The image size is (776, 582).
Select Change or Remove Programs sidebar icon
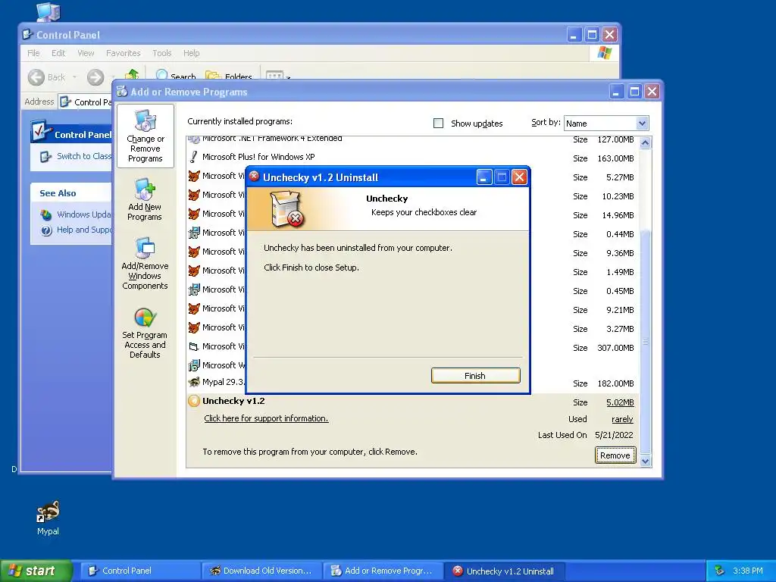(145, 136)
